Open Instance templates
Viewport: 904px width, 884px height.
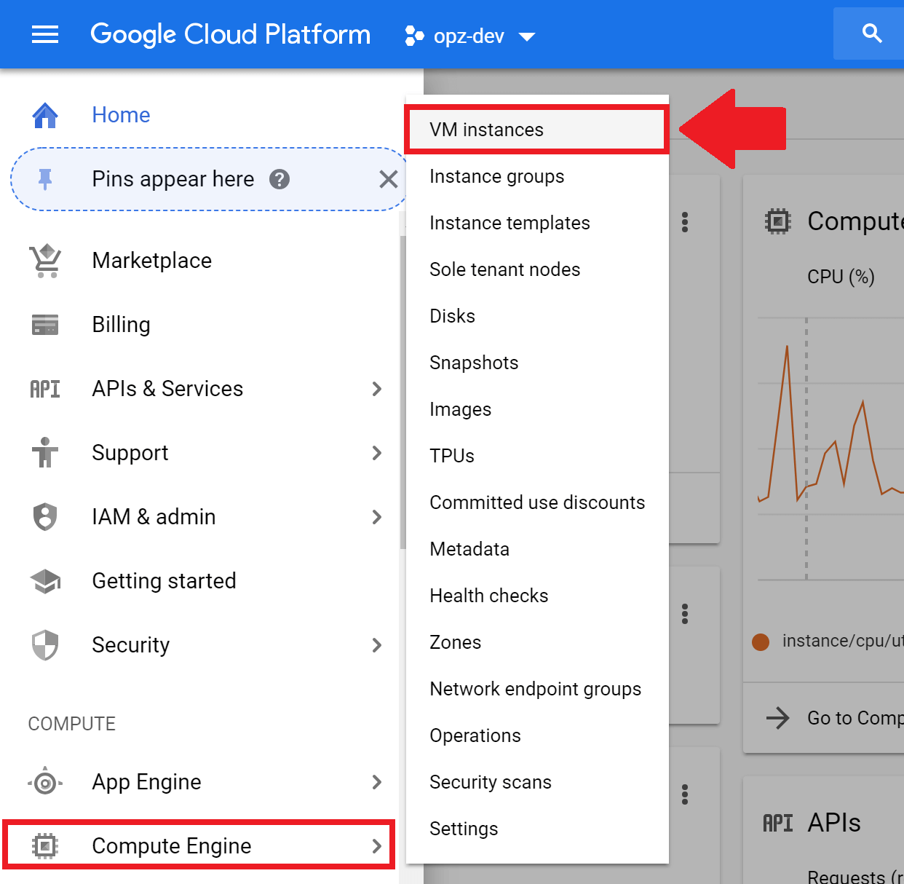537,223
